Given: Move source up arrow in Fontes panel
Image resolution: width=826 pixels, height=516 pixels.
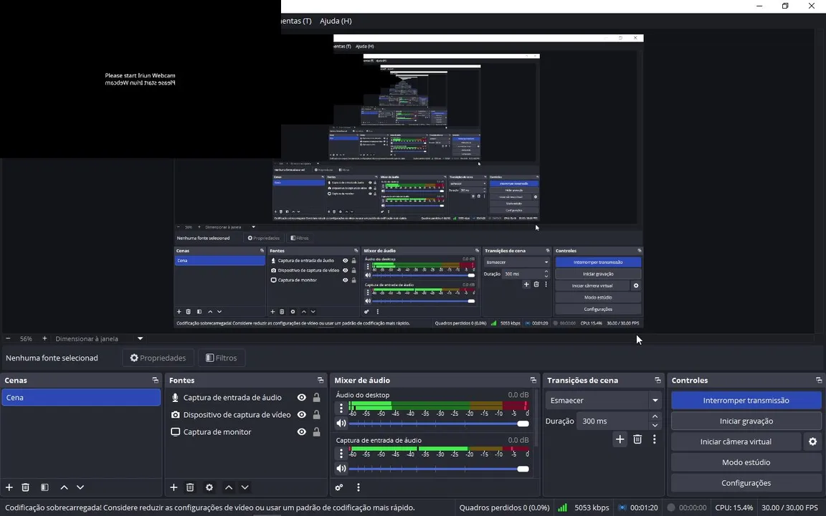Looking at the screenshot, I should pos(229,487).
